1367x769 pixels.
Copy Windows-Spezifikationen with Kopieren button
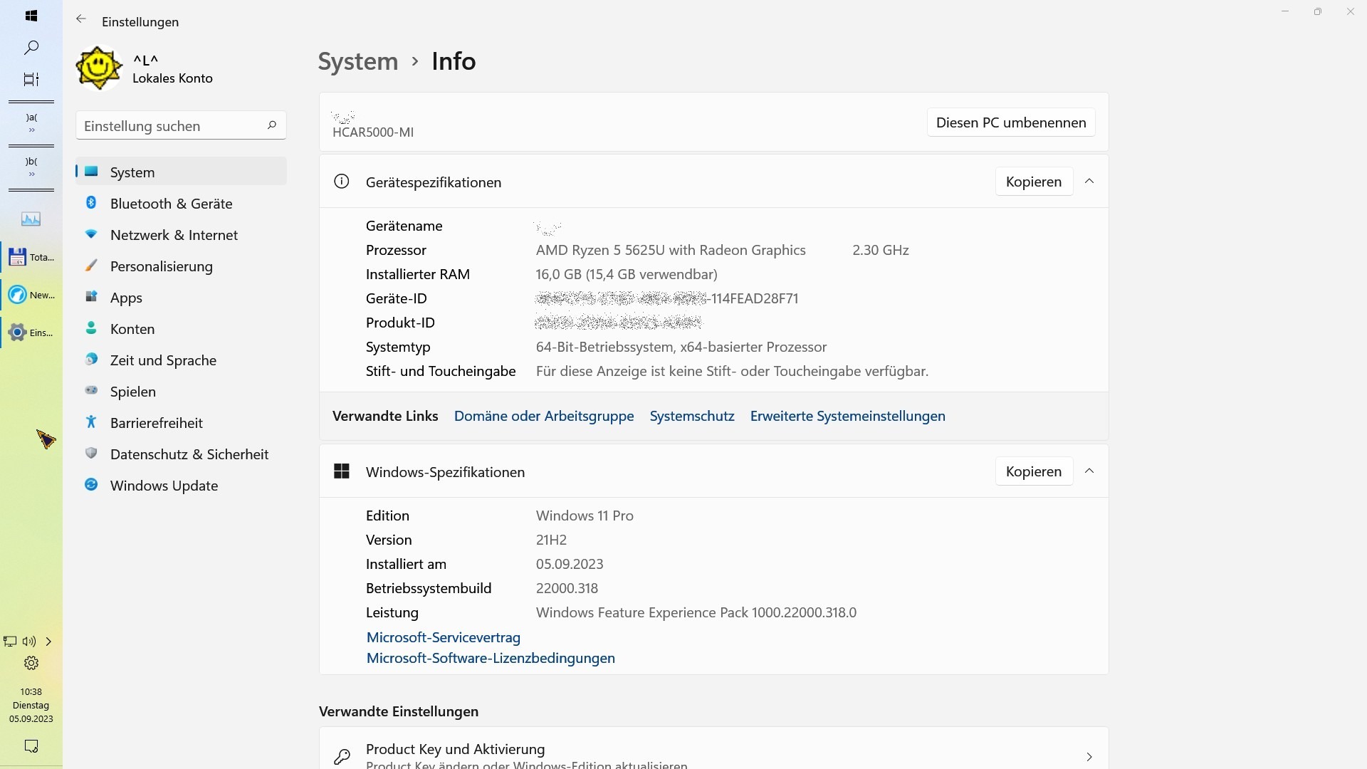tap(1033, 471)
